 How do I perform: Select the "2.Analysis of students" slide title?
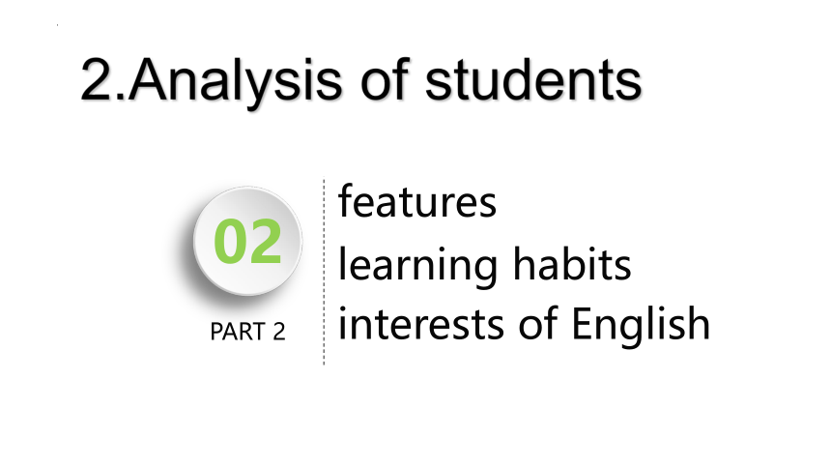pos(361,80)
